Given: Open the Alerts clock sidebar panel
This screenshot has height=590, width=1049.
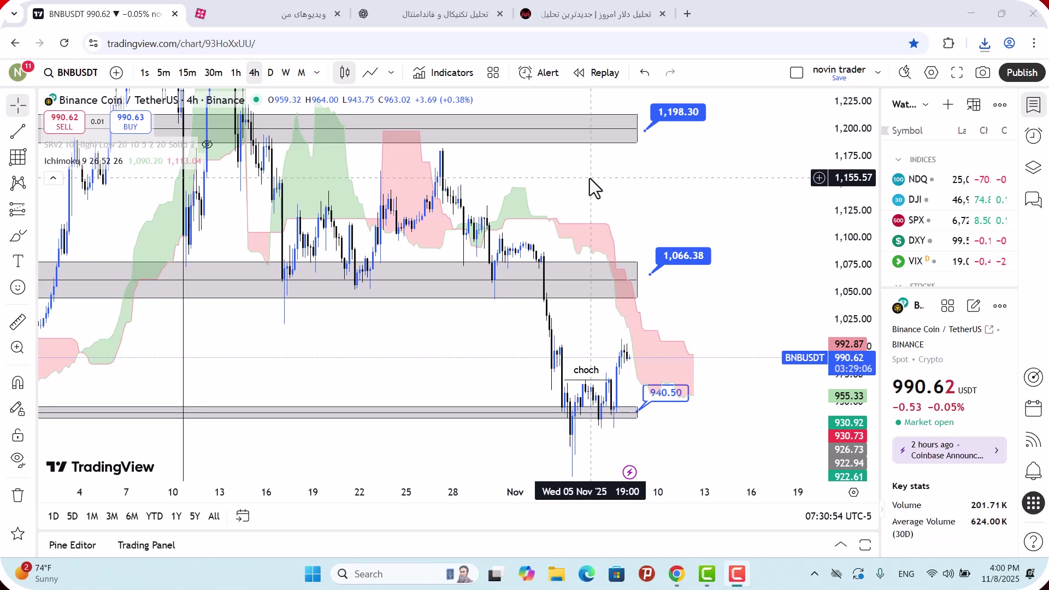Looking at the screenshot, I should pos(1033,135).
